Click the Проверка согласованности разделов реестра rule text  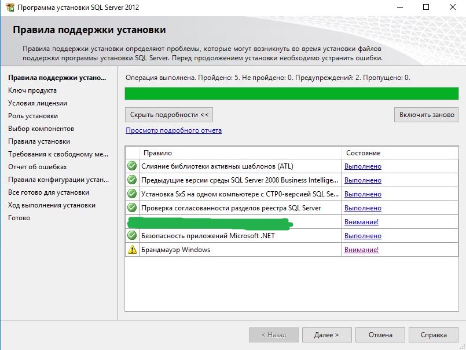click(231, 207)
